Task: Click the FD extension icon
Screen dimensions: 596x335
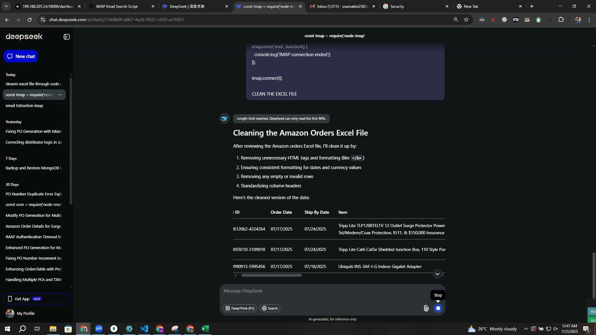Action: [x=516, y=20]
